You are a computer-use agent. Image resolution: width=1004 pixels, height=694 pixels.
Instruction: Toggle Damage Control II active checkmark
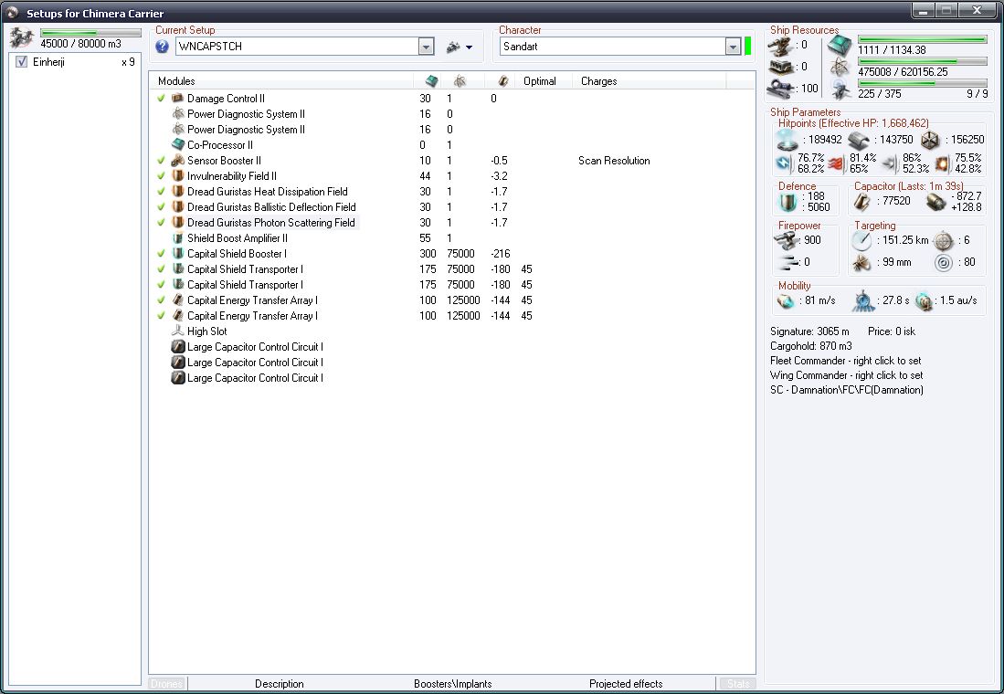point(161,98)
